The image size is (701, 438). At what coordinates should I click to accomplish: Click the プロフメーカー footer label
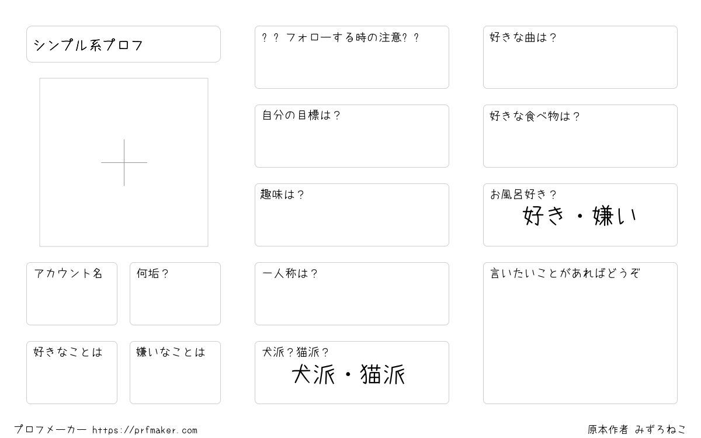[50, 430]
